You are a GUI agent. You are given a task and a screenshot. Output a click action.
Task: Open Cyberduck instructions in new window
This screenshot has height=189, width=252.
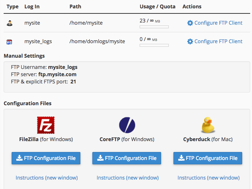tap(208, 178)
